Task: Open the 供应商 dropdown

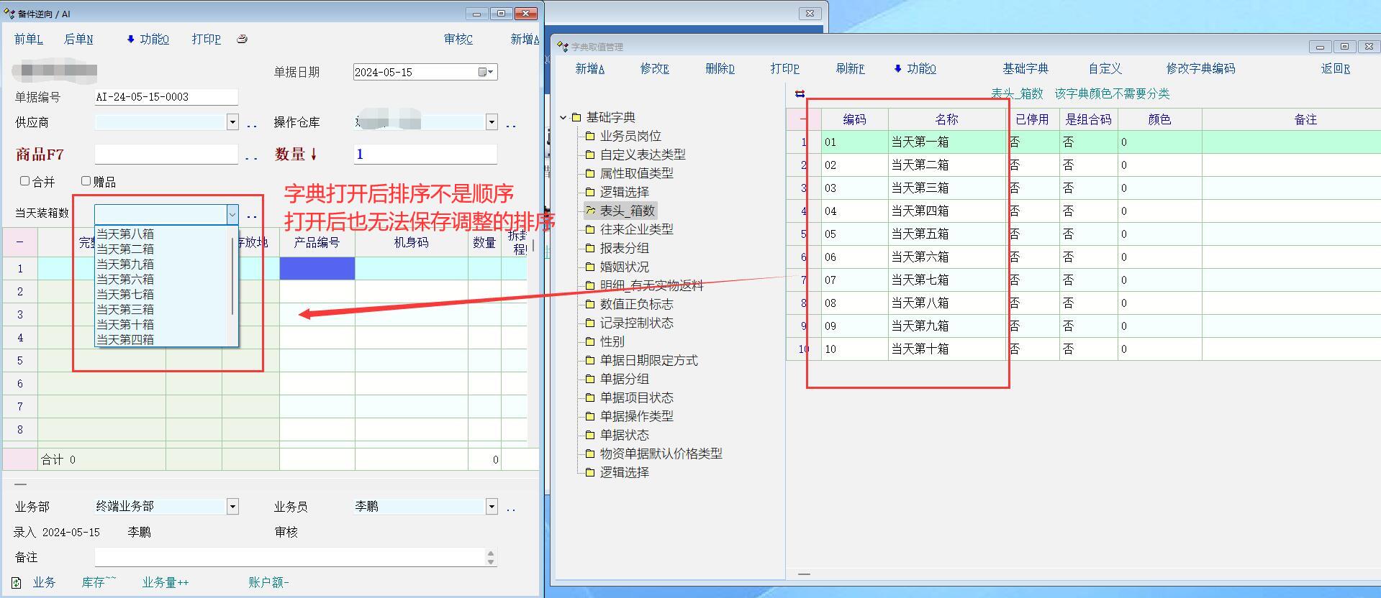Action: (232, 122)
